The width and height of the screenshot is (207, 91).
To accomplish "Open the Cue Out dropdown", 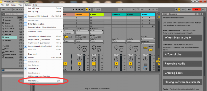I will coord(148,39).
